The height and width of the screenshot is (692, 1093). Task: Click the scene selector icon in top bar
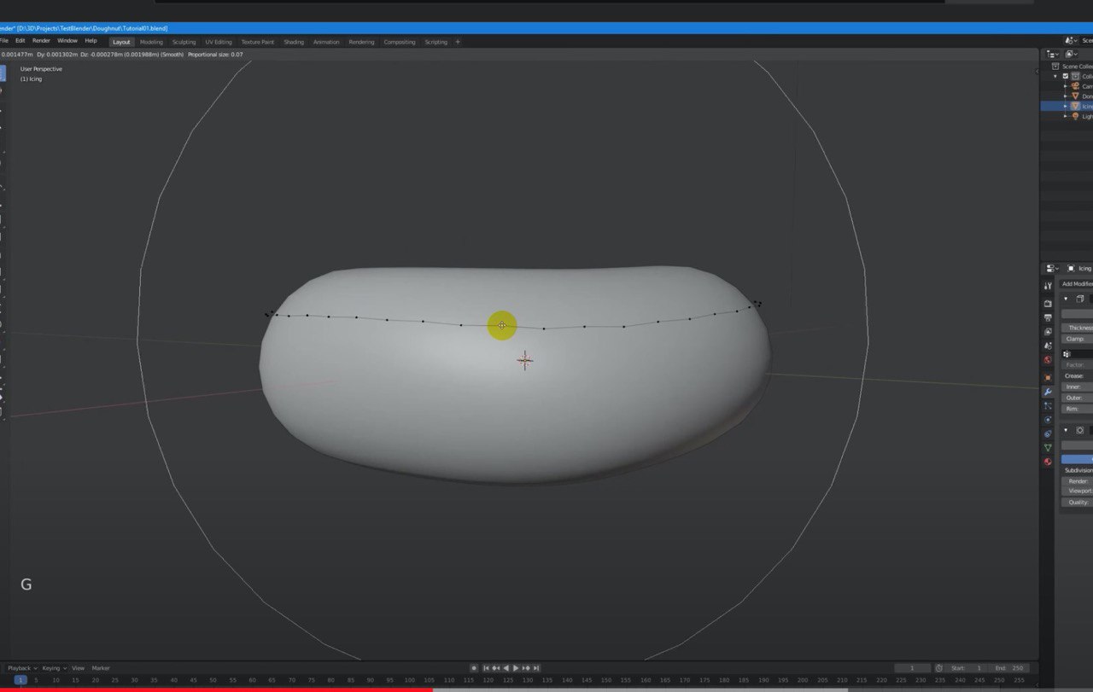pyautogui.click(x=1071, y=40)
